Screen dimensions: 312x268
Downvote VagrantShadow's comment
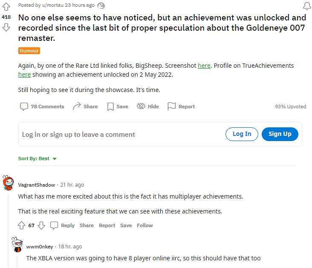tap(41, 225)
